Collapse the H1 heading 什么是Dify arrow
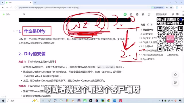 coord(17,31)
